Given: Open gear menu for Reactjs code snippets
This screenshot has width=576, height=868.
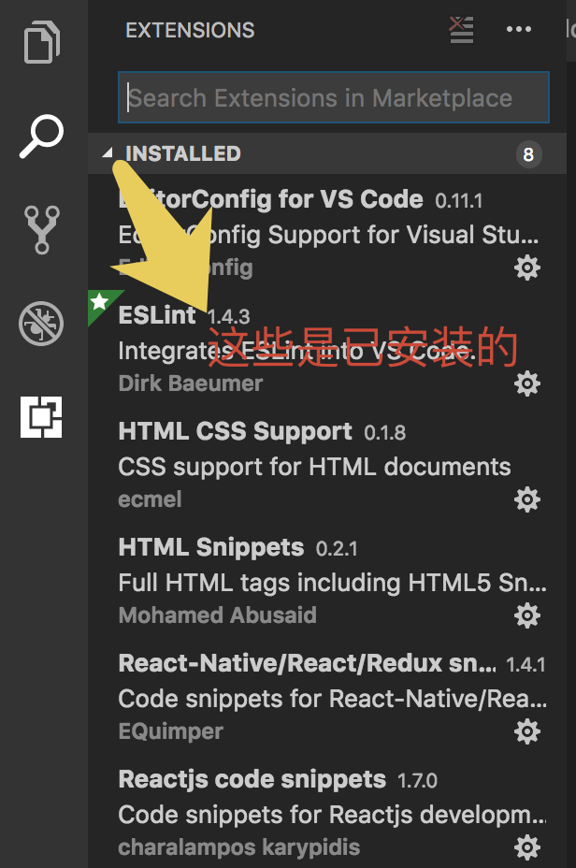Looking at the screenshot, I should tap(526, 847).
